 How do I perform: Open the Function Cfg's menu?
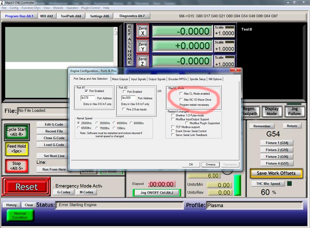click(31, 8)
